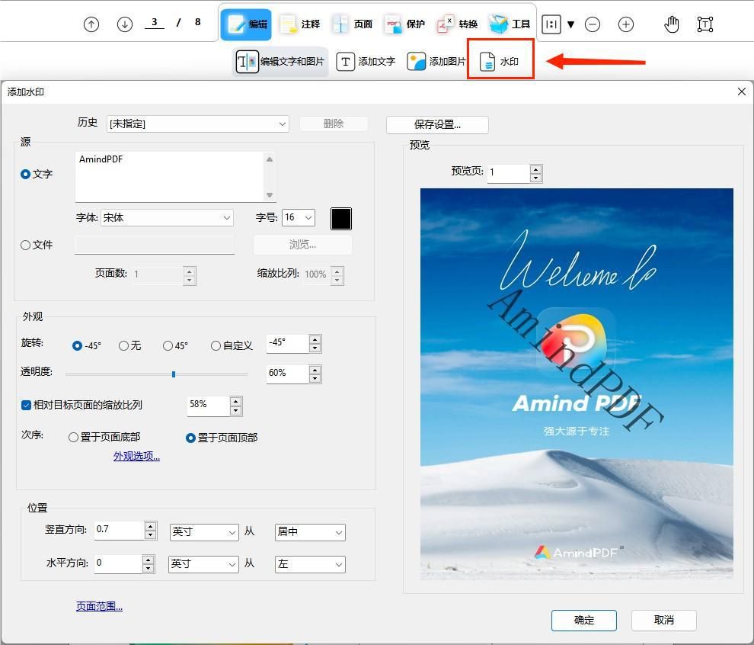The height and width of the screenshot is (645, 754).
Task: Go to next page with down arrow icon
Action: click(125, 24)
